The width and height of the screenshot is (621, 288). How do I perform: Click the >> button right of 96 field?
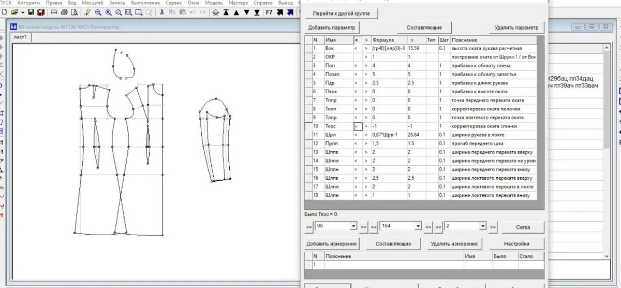pyautogui.click(x=363, y=227)
